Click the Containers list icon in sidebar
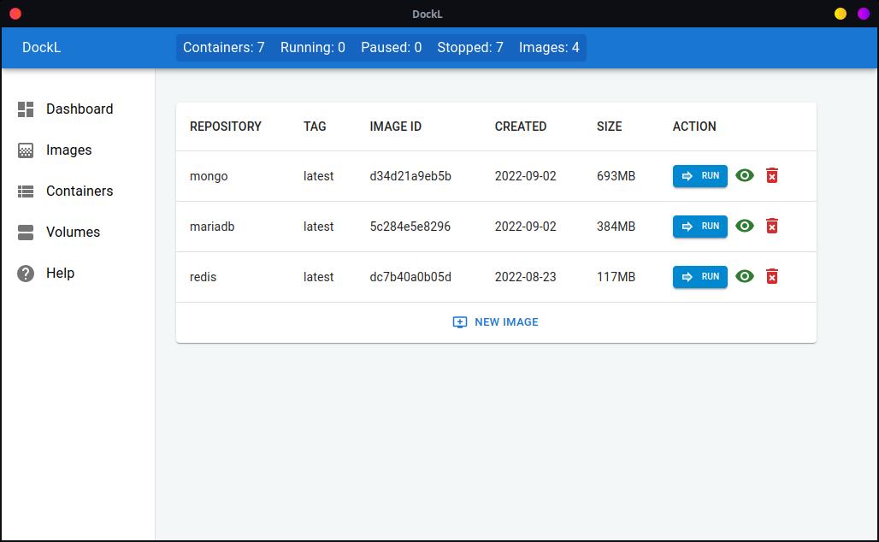The width and height of the screenshot is (879, 542). [x=26, y=191]
